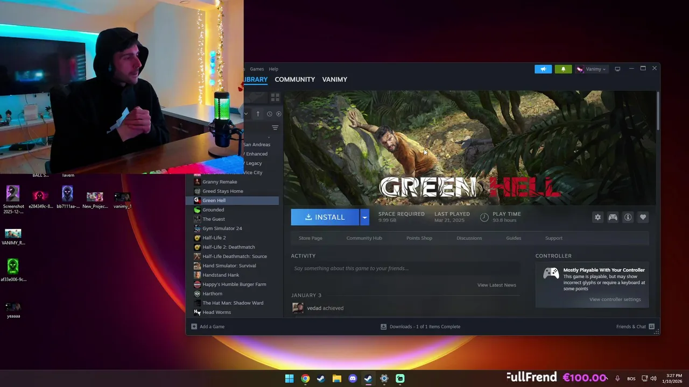Open the clock showing 3:27 PM

(673, 378)
